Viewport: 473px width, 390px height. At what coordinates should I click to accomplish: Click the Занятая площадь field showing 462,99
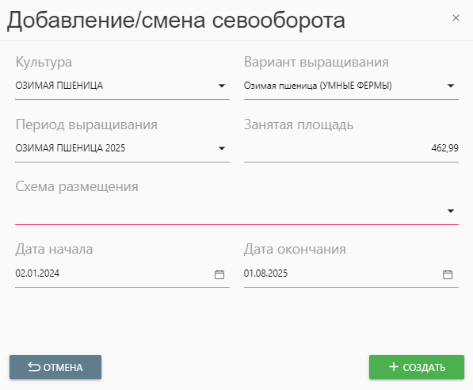351,148
